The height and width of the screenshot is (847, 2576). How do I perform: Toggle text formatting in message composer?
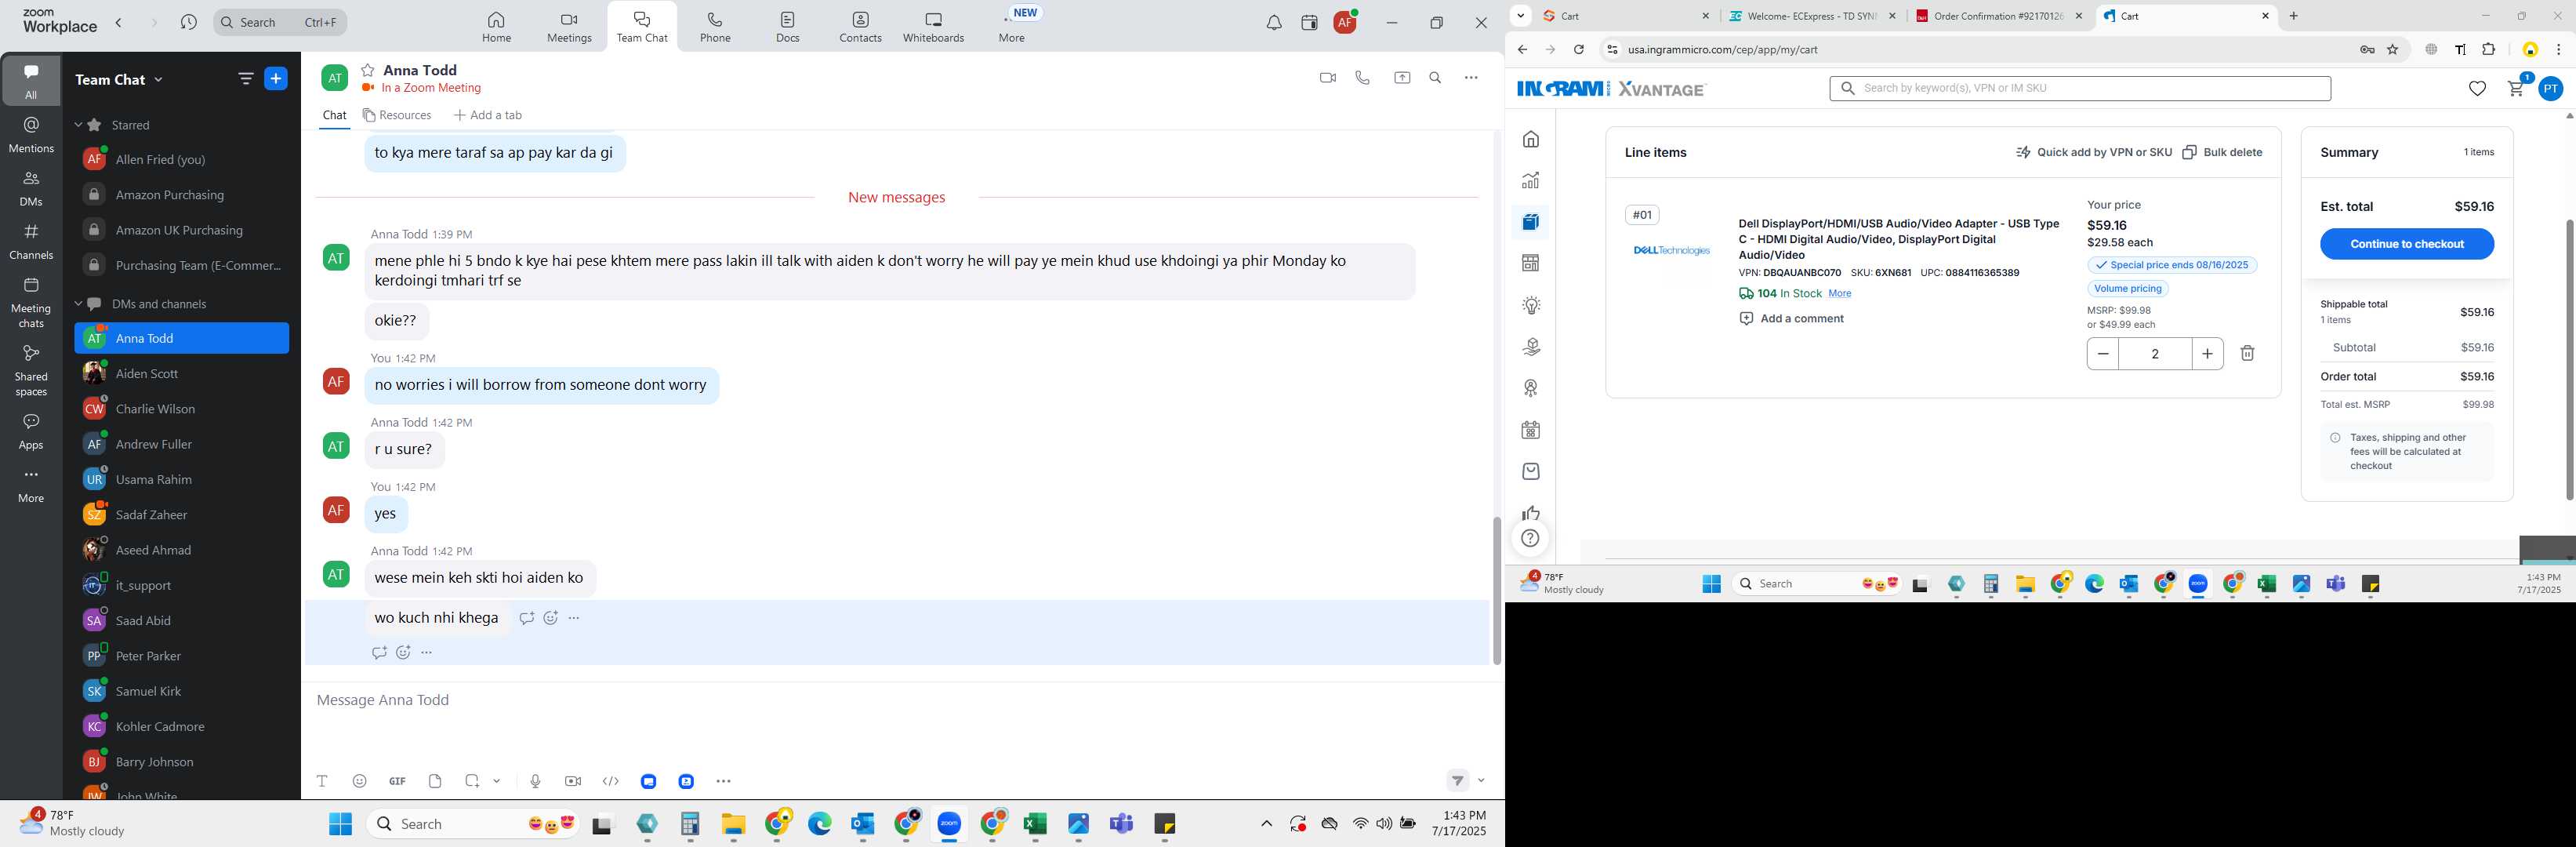click(x=322, y=781)
